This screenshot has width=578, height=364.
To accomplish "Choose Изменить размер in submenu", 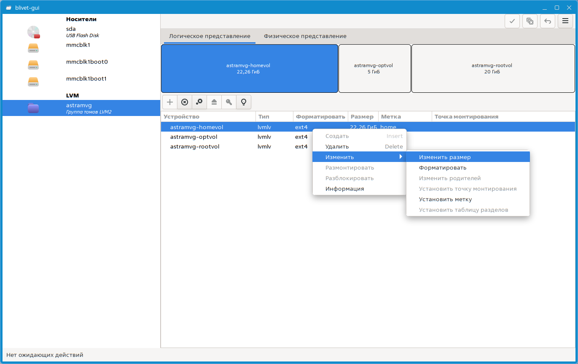I will pyautogui.click(x=445, y=157).
